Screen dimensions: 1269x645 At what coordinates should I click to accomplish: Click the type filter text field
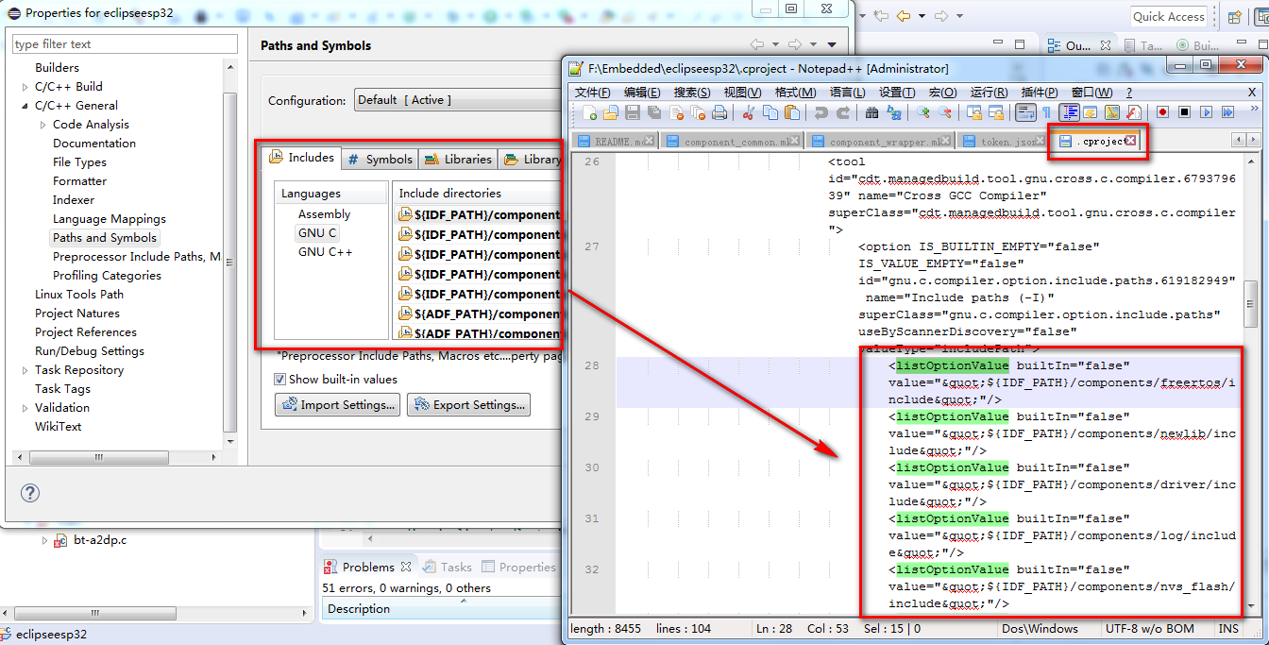pyautogui.click(x=125, y=43)
